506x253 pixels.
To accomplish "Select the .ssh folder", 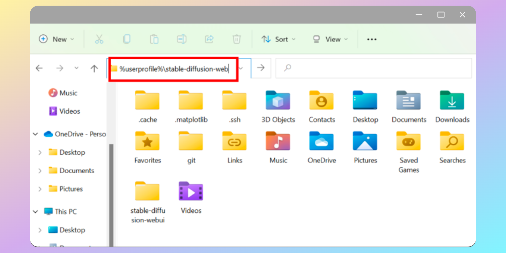I will click(235, 107).
